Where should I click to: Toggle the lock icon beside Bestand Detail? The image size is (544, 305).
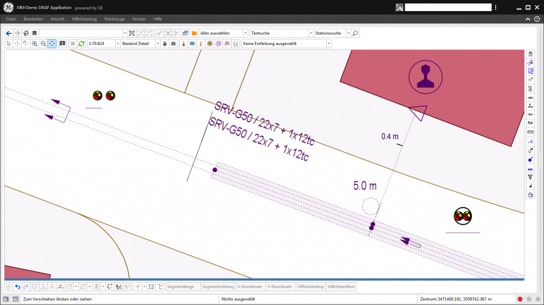[165, 43]
